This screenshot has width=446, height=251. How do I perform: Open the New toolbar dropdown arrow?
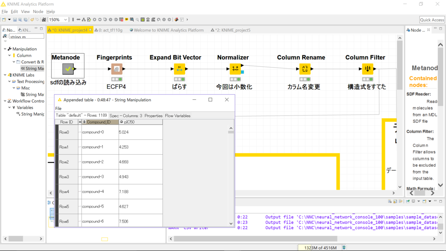coord(9,20)
